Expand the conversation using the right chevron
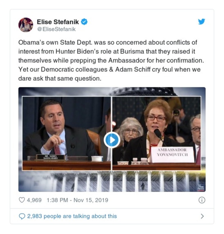The height and width of the screenshot is (234, 224). pos(202,216)
